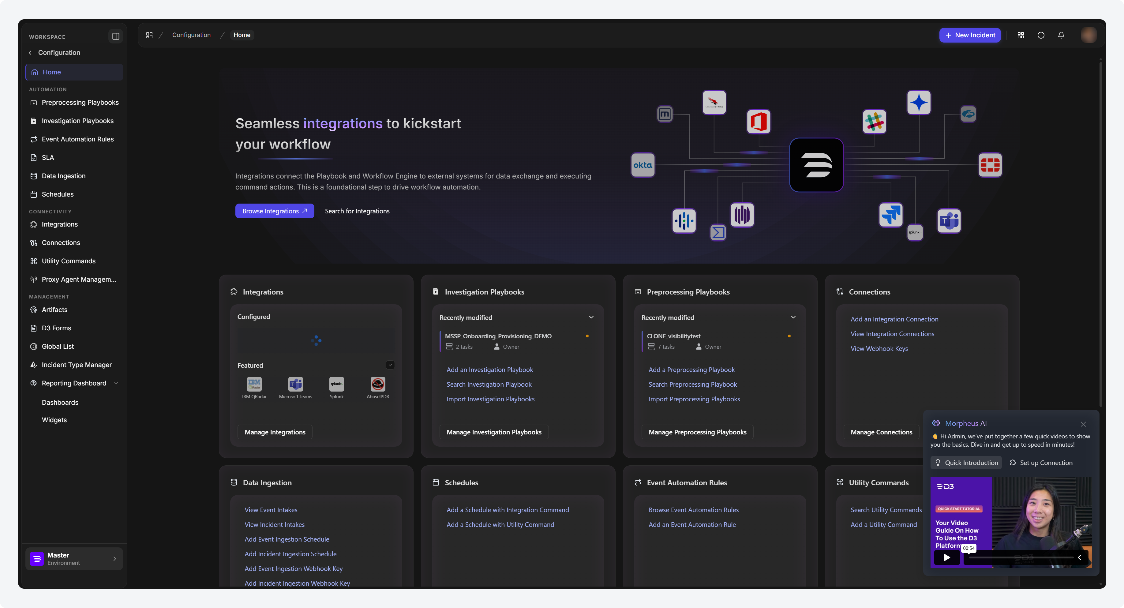Screen dimensions: 1124x608
Task: Click Manage Preprocessing Playbooks button
Action: coord(697,432)
